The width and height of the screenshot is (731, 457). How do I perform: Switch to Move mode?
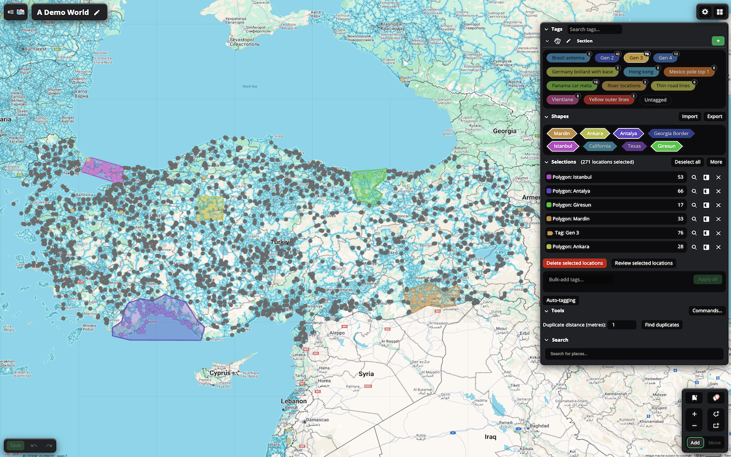tap(714, 443)
